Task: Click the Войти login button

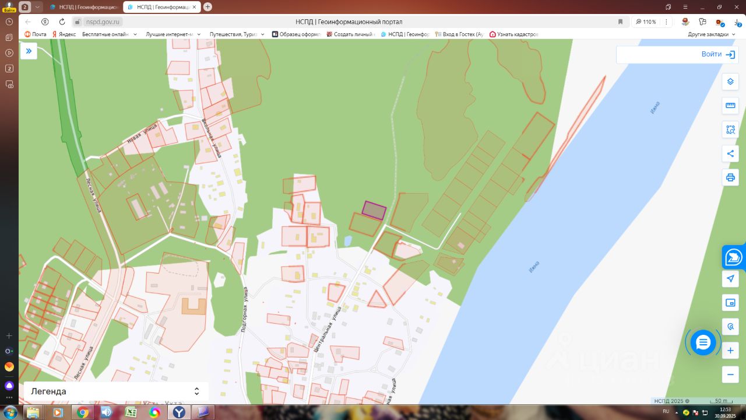Action: pyautogui.click(x=718, y=54)
